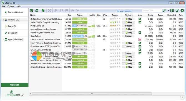Viewport: 186px width, 101px height.
Task: Sort by the Name column header
Action: pos(33,15)
